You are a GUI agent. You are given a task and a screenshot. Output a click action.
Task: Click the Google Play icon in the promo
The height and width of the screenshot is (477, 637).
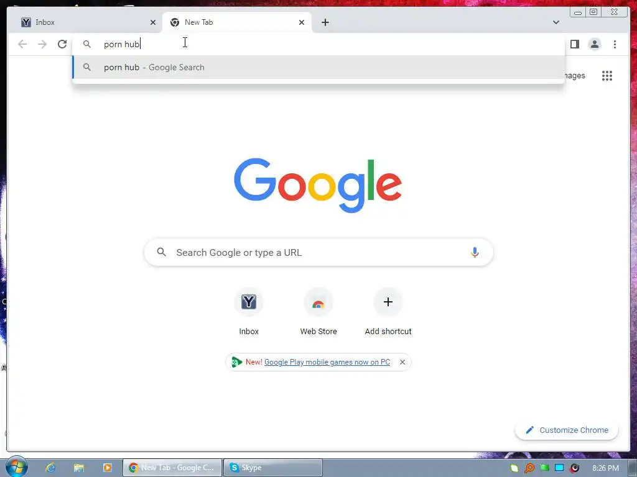click(236, 362)
